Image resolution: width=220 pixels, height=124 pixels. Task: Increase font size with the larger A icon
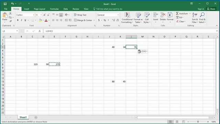(x=44, y=15)
